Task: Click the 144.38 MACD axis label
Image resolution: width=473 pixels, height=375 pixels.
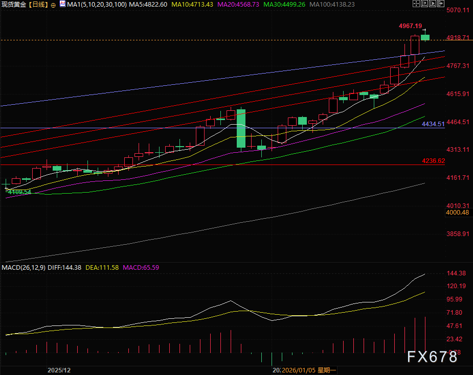Action: [x=456, y=273]
